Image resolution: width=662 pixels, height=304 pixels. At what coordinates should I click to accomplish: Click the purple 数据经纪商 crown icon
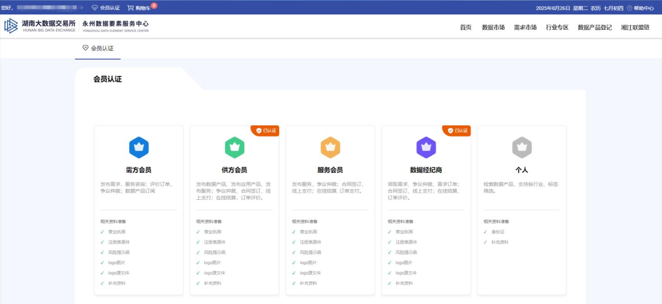click(x=426, y=147)
